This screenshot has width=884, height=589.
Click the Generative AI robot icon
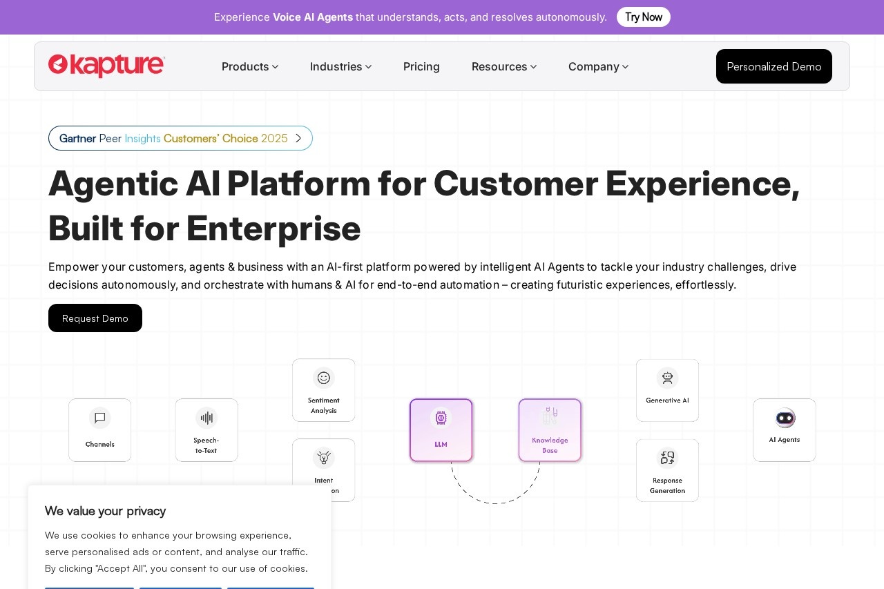pyautogui.click(x=667, y=378)
